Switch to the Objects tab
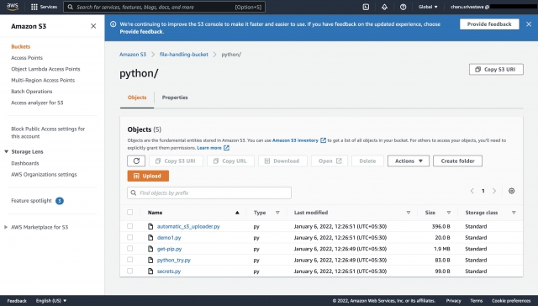538x306 pixels. (x=137, y=98)
